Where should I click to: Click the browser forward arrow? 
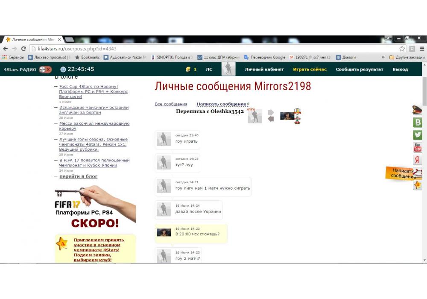(15, 49)
